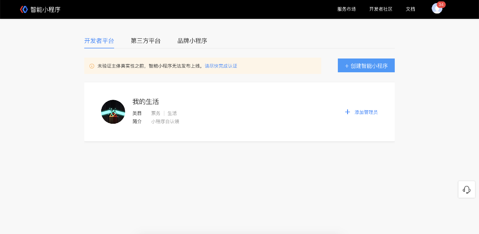Switch to the 第三方平台 tab

coord(146,41)
